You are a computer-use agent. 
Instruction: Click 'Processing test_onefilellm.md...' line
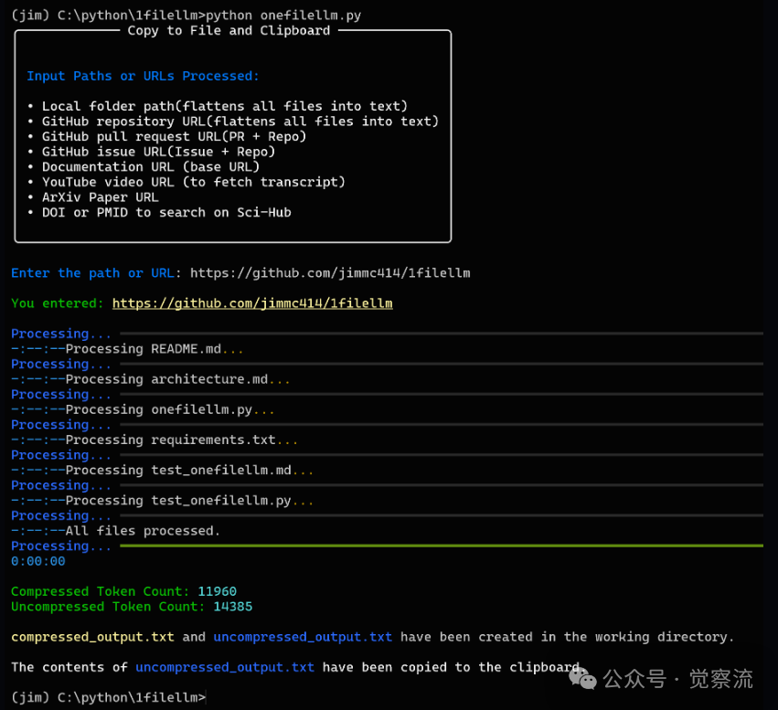[x=189, y=470]
